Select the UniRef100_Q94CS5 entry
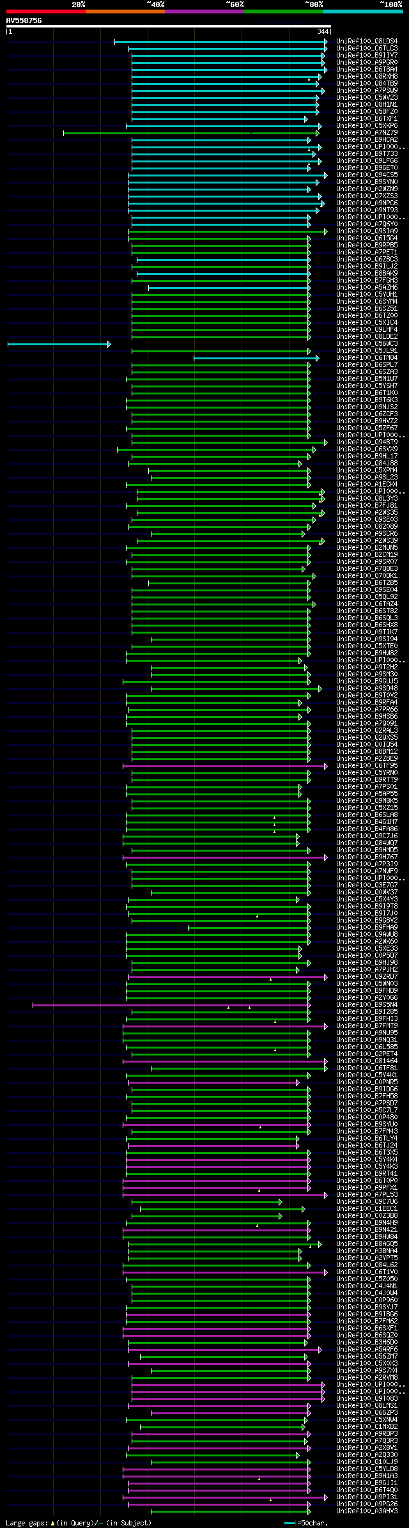Image resolution: width=409 pixels, height=1528 pixels. pyautogui.click(x=367, y=175)
